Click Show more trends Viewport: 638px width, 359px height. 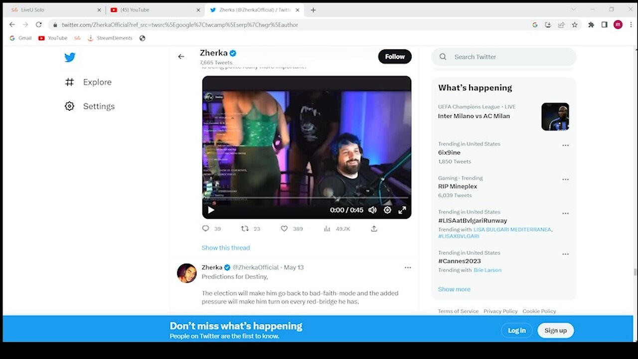click(x=454, y=289)
